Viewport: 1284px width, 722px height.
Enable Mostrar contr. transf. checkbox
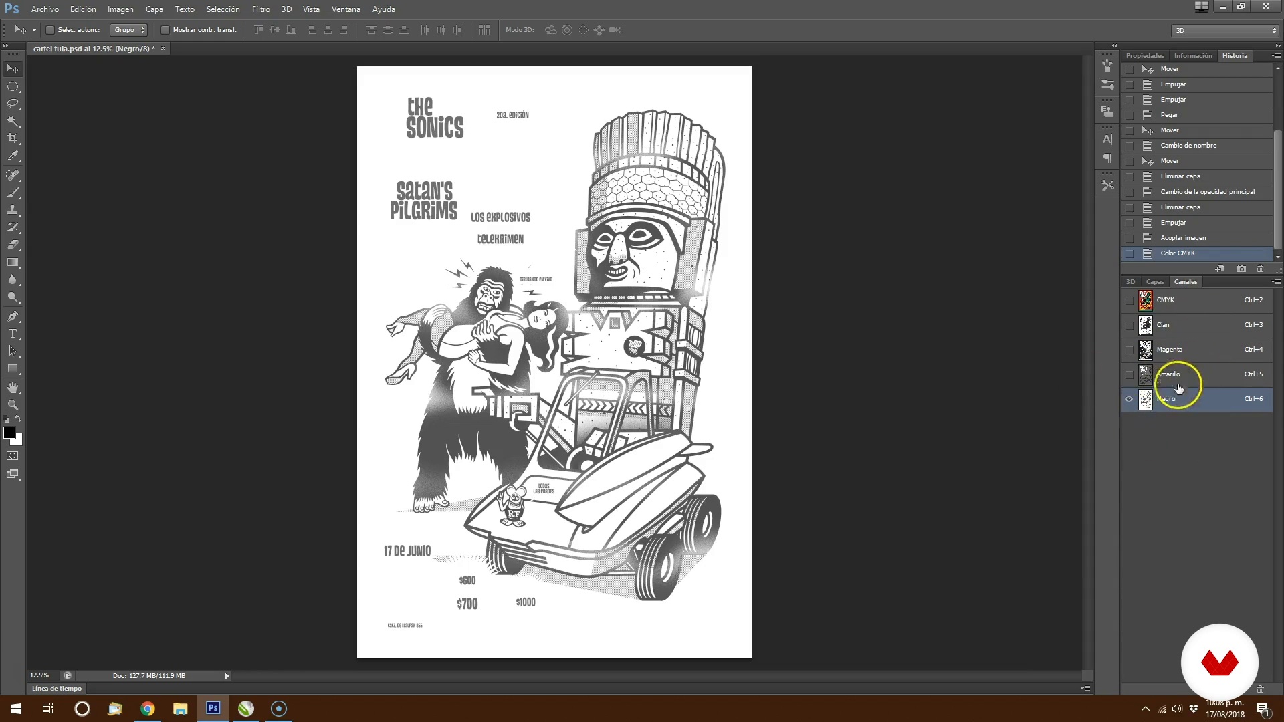(x=165, y=30)
